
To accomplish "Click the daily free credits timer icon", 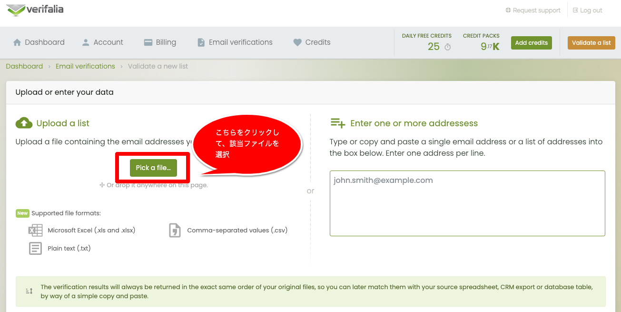I will [447, 47].
